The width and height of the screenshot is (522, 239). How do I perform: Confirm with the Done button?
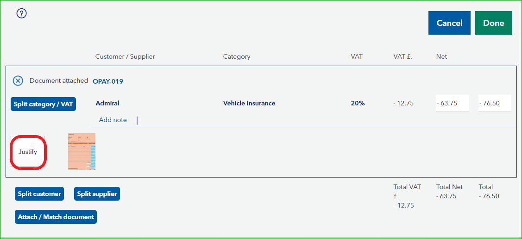coord(493,23)
